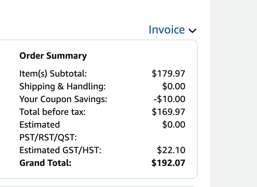This screenshot has width=257, height=187.
Task: Select the Item(s) Subtotal label
Action: [53, 73]
